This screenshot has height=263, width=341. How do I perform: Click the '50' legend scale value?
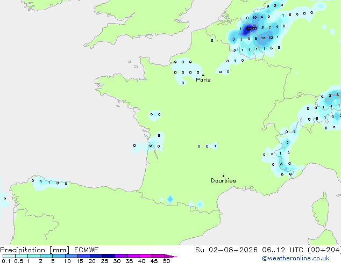(166, 261)
